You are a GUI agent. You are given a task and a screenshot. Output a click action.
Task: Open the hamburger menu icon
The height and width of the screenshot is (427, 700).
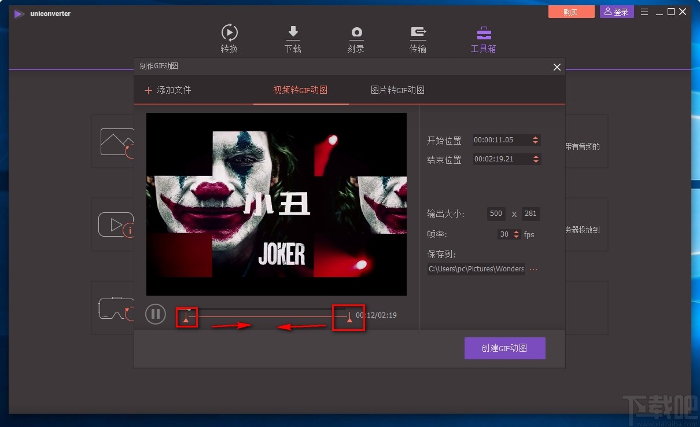[x=644, y=11]
